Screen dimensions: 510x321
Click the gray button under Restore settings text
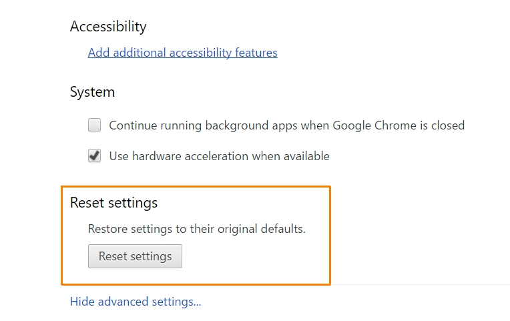(x=135, y=256)
